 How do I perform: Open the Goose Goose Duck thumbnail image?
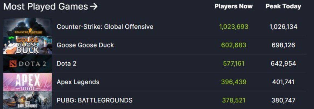point(28,45)
